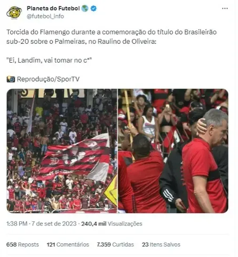Open the right photo of the gray-haired man
238x257 pixels.
(173, 151)
